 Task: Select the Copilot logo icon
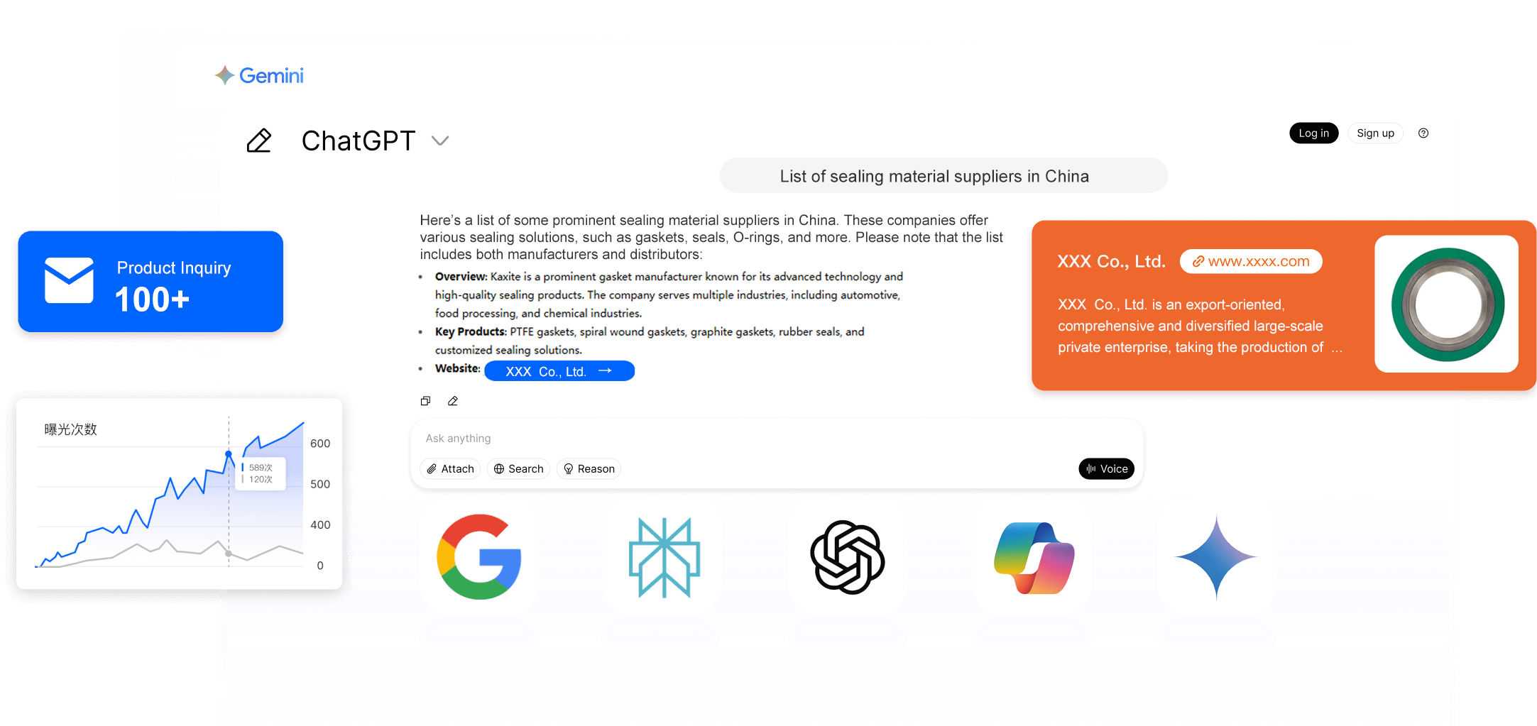pos(1034,558)
